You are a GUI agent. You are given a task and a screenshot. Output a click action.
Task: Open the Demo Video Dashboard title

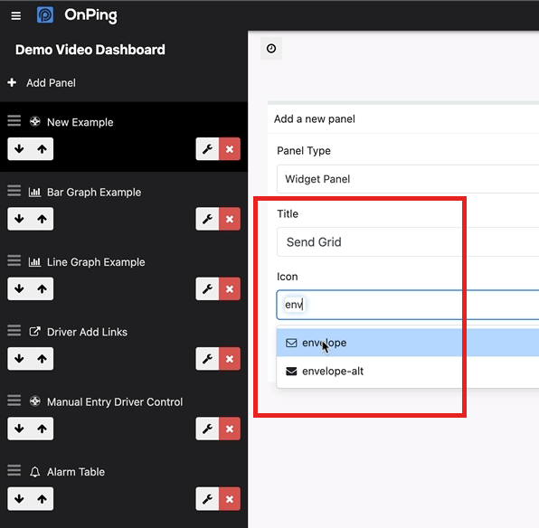coord(90,50)
